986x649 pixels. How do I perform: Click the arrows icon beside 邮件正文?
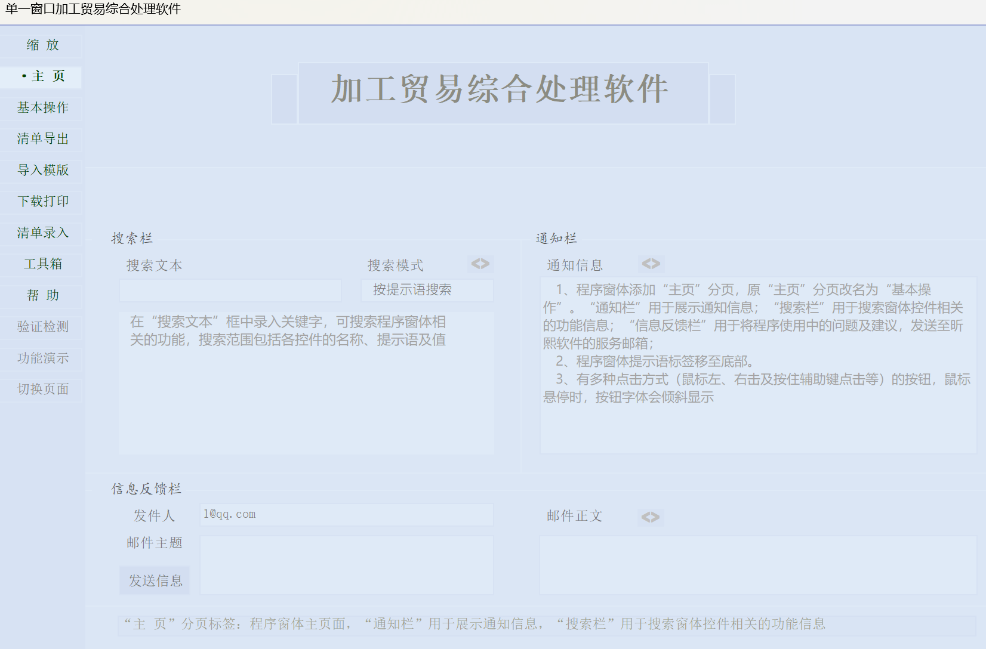(651, 517)
